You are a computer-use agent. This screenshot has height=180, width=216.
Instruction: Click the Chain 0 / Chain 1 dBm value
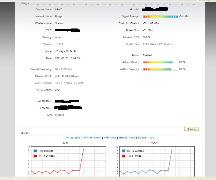pos(151,23)
